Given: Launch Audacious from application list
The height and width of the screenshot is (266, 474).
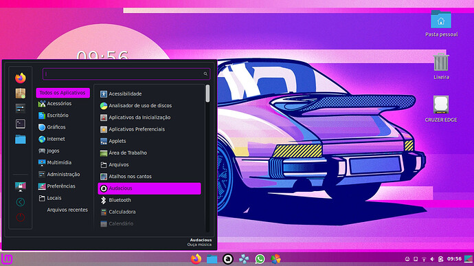Looking at the screenshot, I should (149, 188).
